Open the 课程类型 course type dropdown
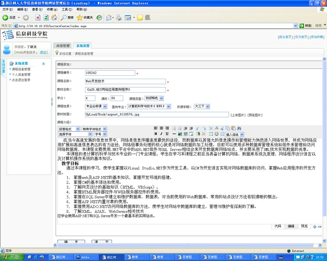The width and height of the screenshot is (327, 261). (154, 98)
